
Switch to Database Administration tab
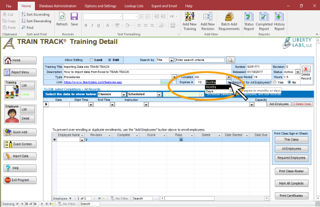point(58,6)
